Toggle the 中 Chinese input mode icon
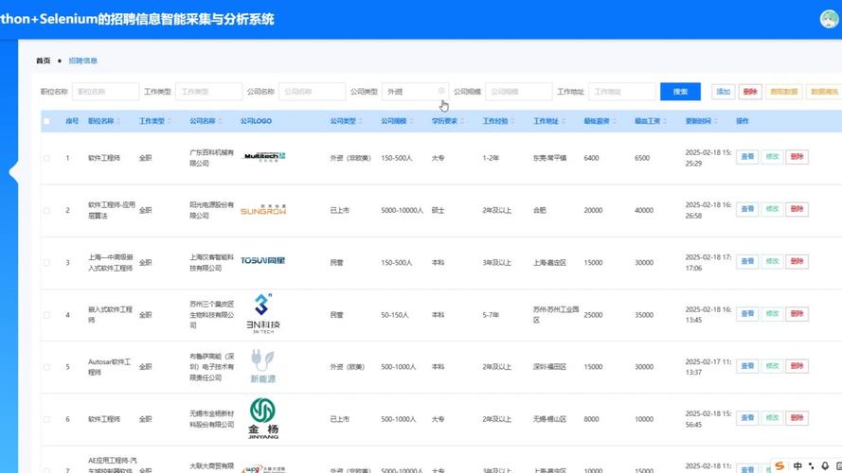 798,465
